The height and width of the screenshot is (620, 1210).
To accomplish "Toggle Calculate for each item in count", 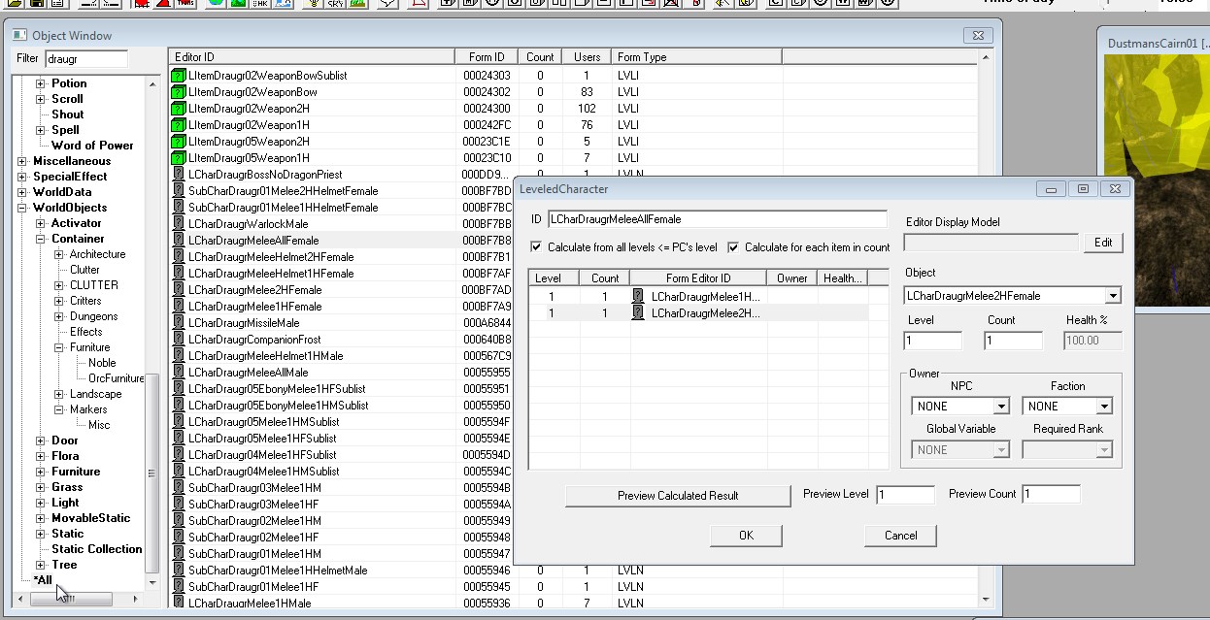I will point(733,247).
